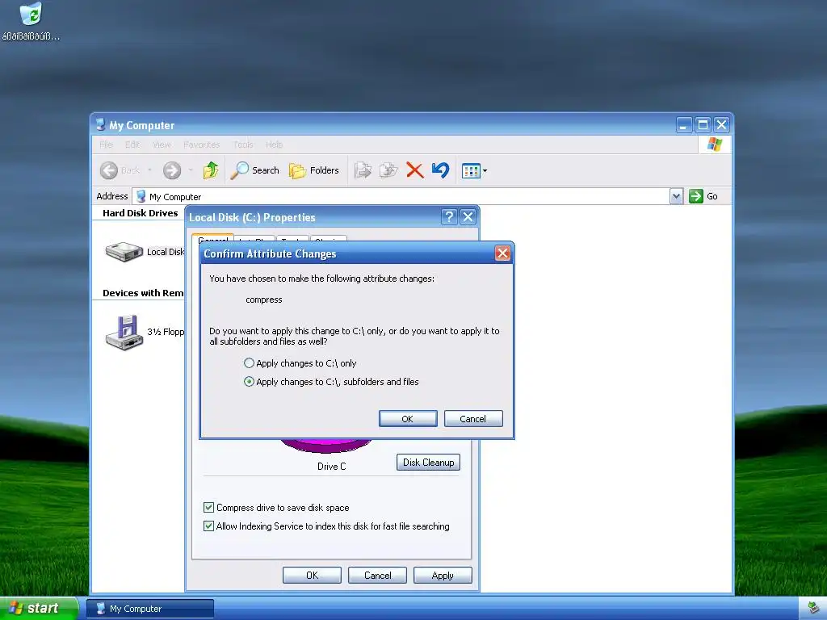The image size is (827, 620).
Task: Click My Computer taskbar button
Action: (x=149, y=609)
